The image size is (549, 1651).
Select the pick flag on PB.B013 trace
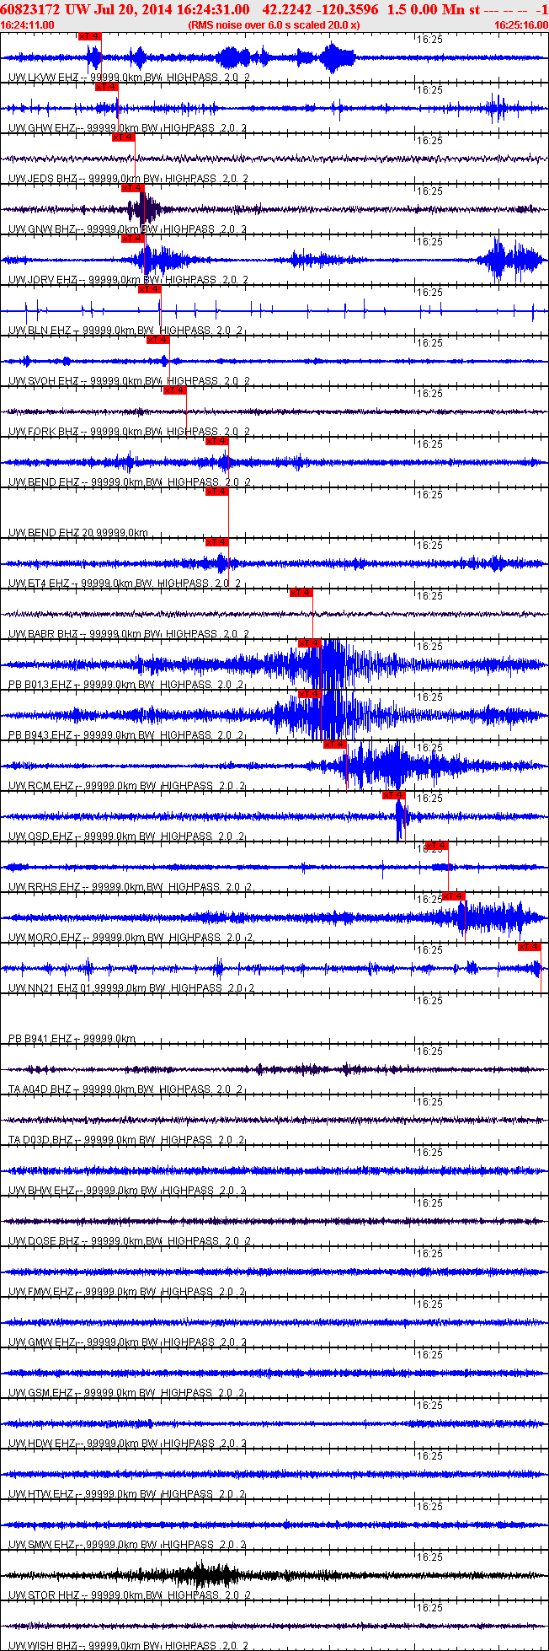(x=309, y=643)
